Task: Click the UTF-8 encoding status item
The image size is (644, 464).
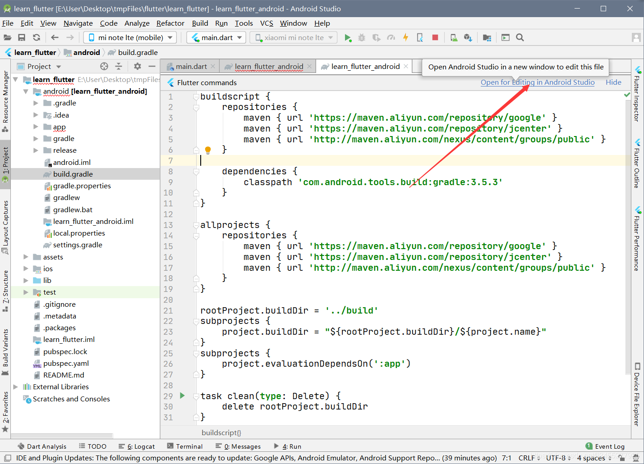Action: pos(559,458)
